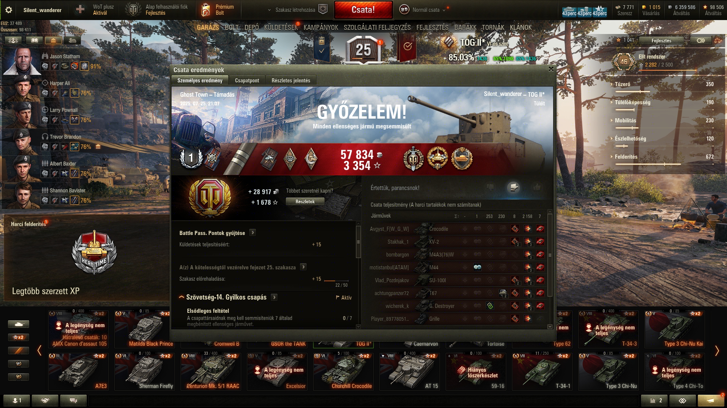727x408 pixels.
Task: Open the friends handshake icon
Action: (x=45, y=400)
